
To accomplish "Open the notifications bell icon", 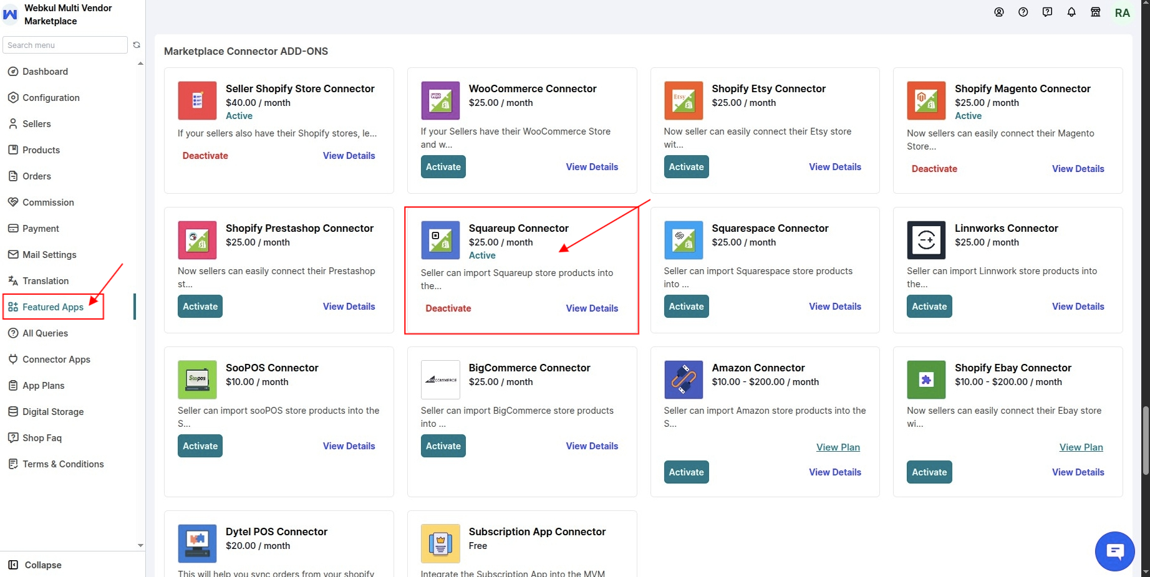I will click(1071, 12).
